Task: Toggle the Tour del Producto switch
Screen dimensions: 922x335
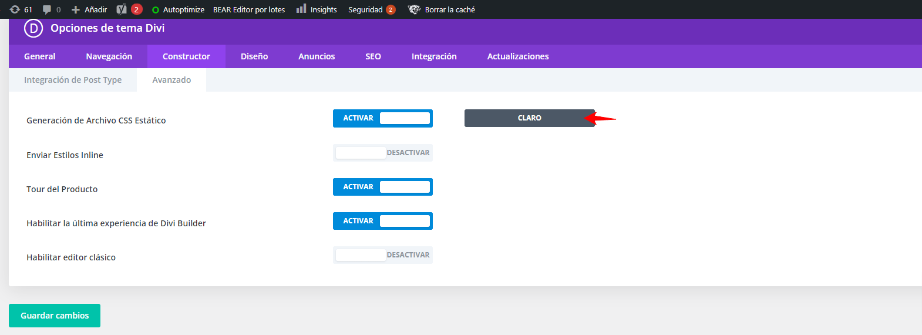Action: (x=383, y=187)
